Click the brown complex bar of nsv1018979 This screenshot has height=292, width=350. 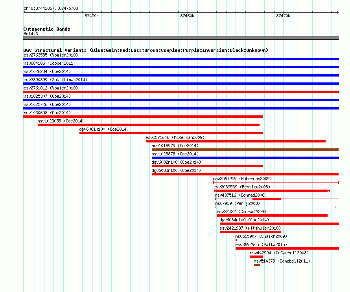245,150
